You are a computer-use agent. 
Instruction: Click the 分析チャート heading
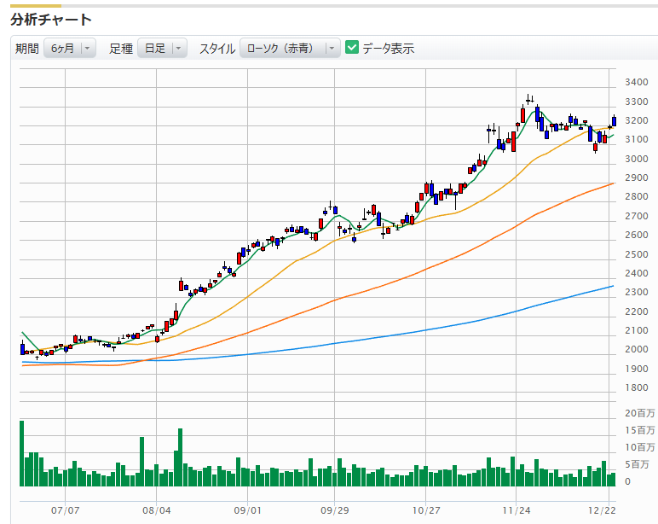(x=51, y=19)
